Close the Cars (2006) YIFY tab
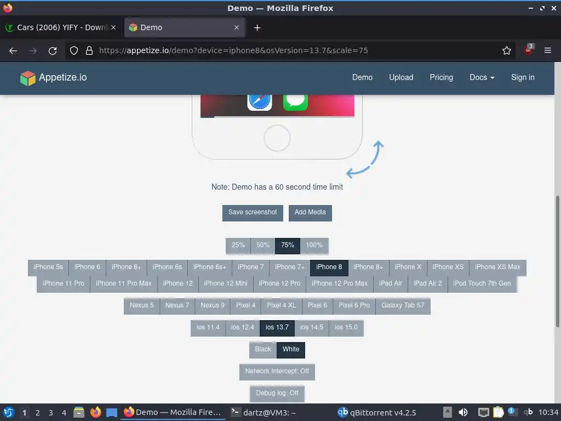 pos(113,27)
